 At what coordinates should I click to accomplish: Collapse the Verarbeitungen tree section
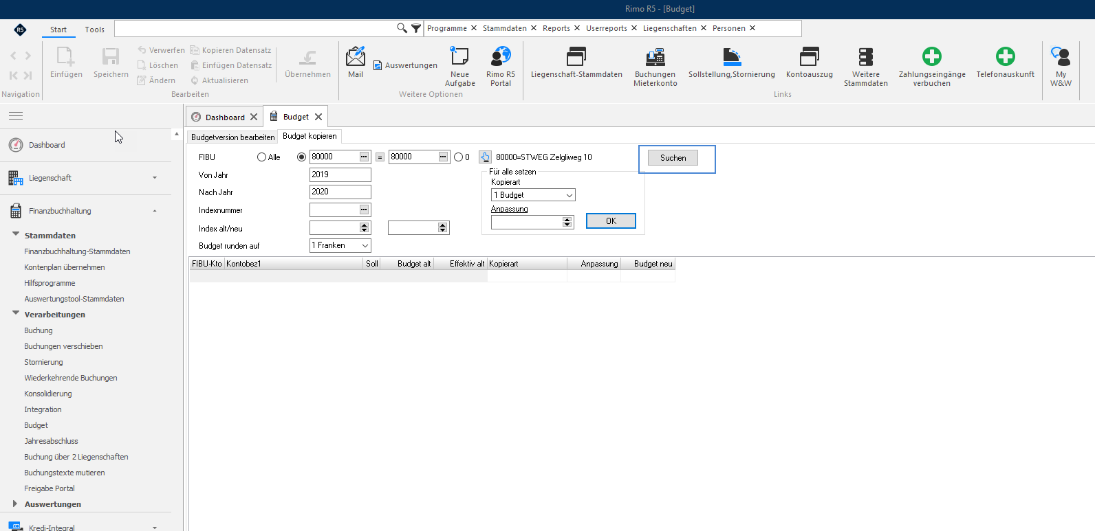[x=16, y=313]
